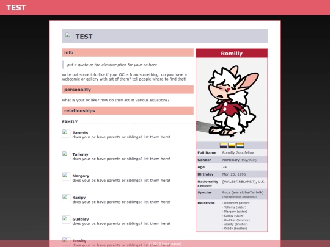Click the quote placeholder text
The image size is (330, 247).
click(x=112, y=65)
